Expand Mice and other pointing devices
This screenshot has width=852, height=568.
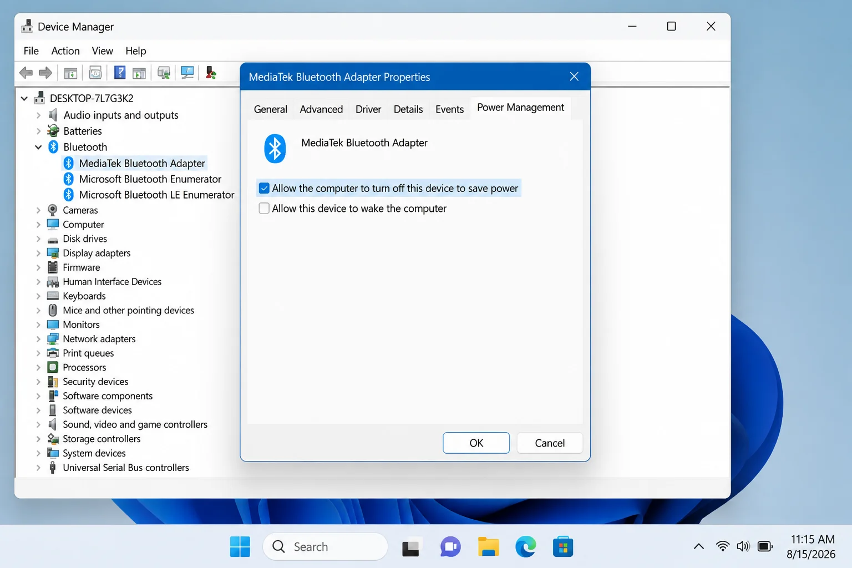point(38,311)
